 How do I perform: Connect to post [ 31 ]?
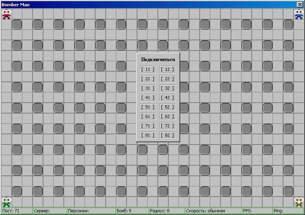pyautogui.click(x=148, y=88)
